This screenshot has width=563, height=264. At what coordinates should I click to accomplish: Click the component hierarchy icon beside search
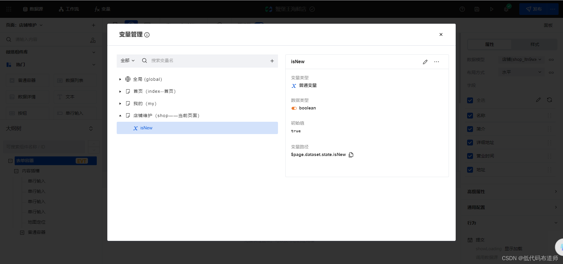tap(93, 40)
